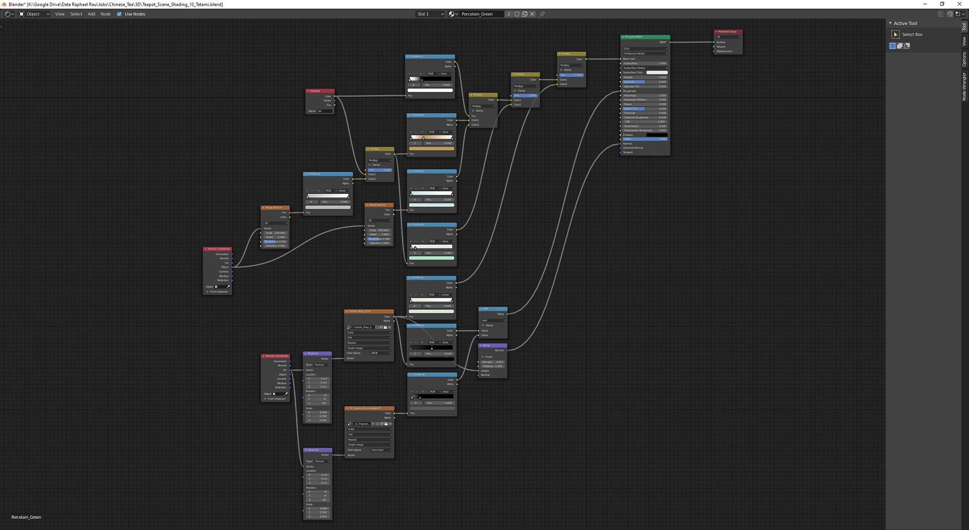This screenshot has height=530, width=969.
Task: Click the Surface input socket on Material Output
Action: tap(714, 42)
